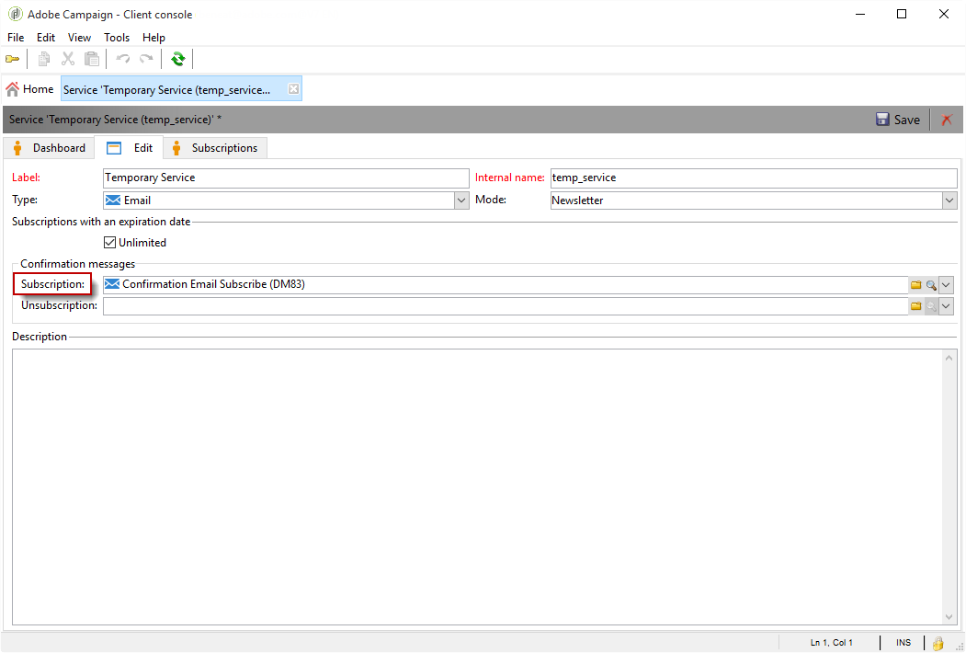Click the key connection icon in toolbar
Viewport: 966px width, 653px height.
pos(12,59)
